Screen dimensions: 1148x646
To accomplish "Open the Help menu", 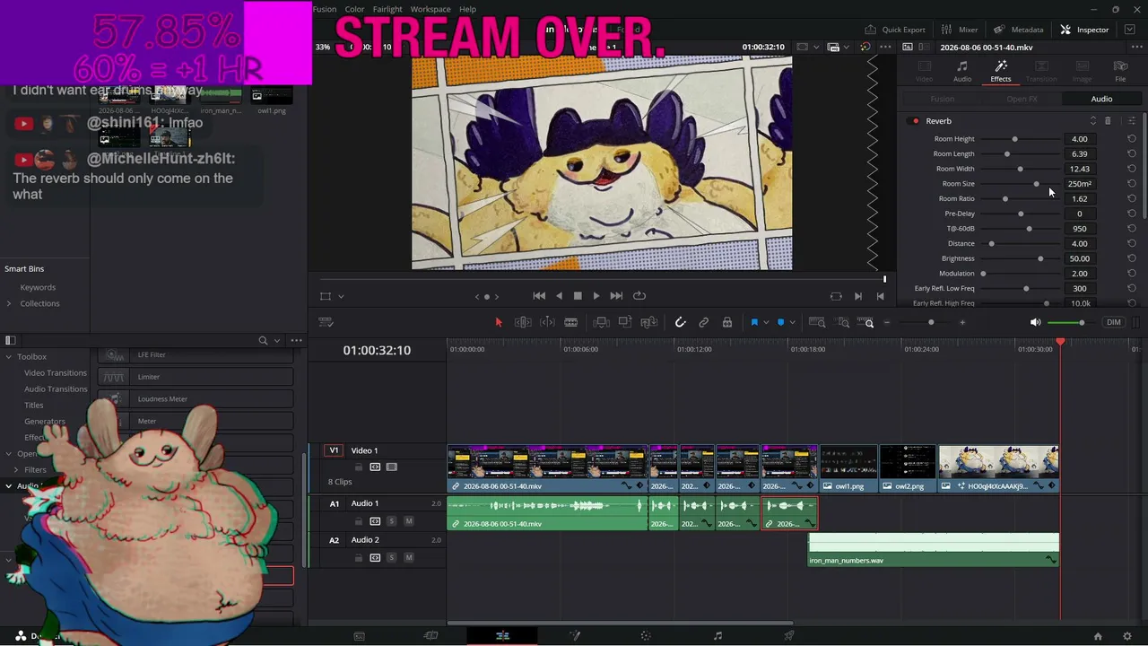I will 467,9.
